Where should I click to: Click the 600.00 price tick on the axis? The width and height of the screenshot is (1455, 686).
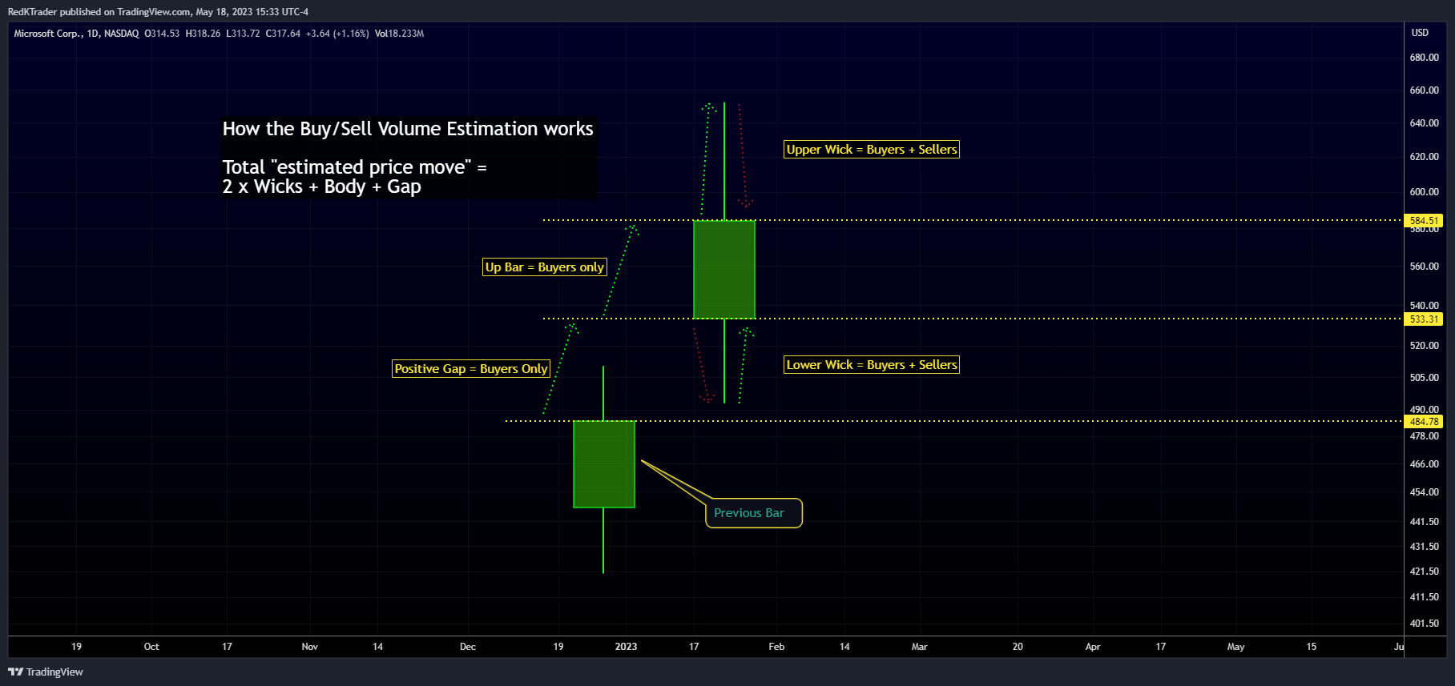click(x=1424, y=192)
